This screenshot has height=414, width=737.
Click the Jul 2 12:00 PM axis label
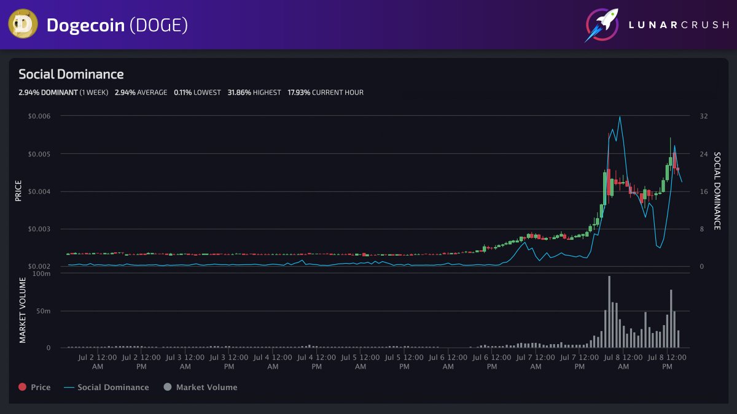click(x=141, y=361)
